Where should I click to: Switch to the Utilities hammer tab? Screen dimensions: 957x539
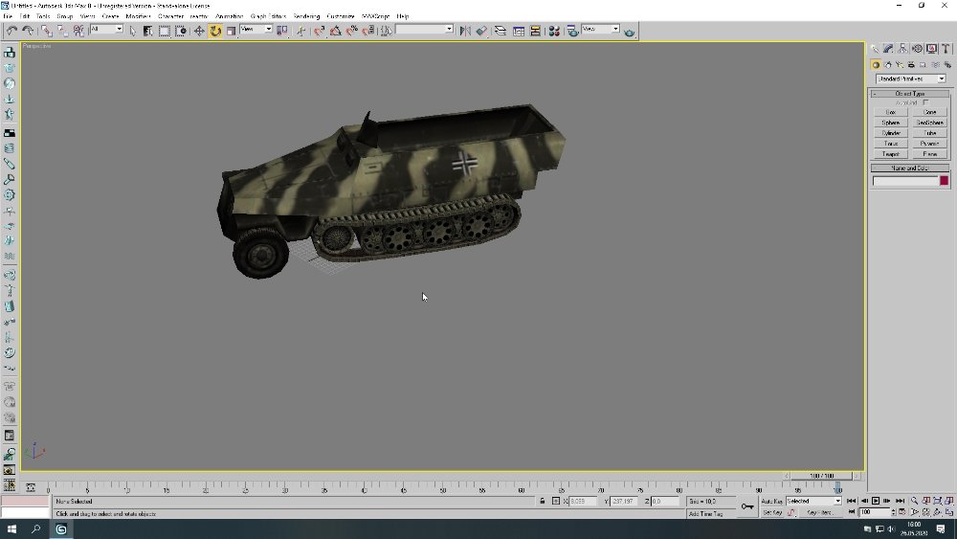[x=946, y=49]
